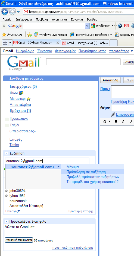Select Προβολή πρόσφατων συζητήσεων option
This screenshot has width=134, height=256.
92,177
